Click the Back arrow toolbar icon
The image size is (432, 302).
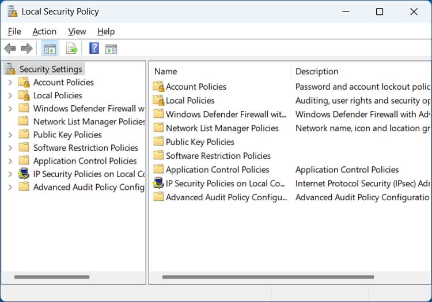10,49
